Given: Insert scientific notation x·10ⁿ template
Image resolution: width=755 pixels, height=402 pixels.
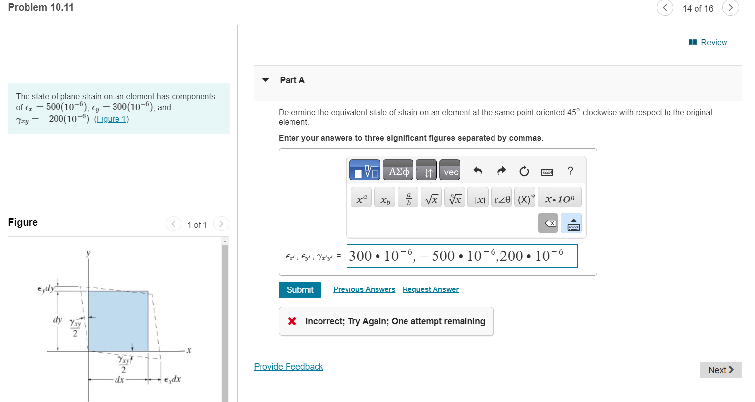Looking at the screenshot, I should point(560,197).
